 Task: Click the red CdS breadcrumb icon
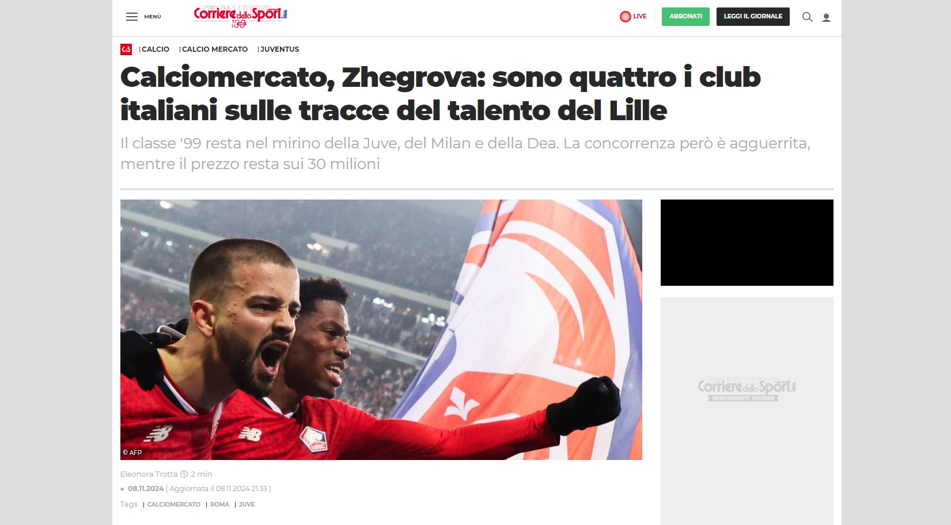[x=126, y=49]
